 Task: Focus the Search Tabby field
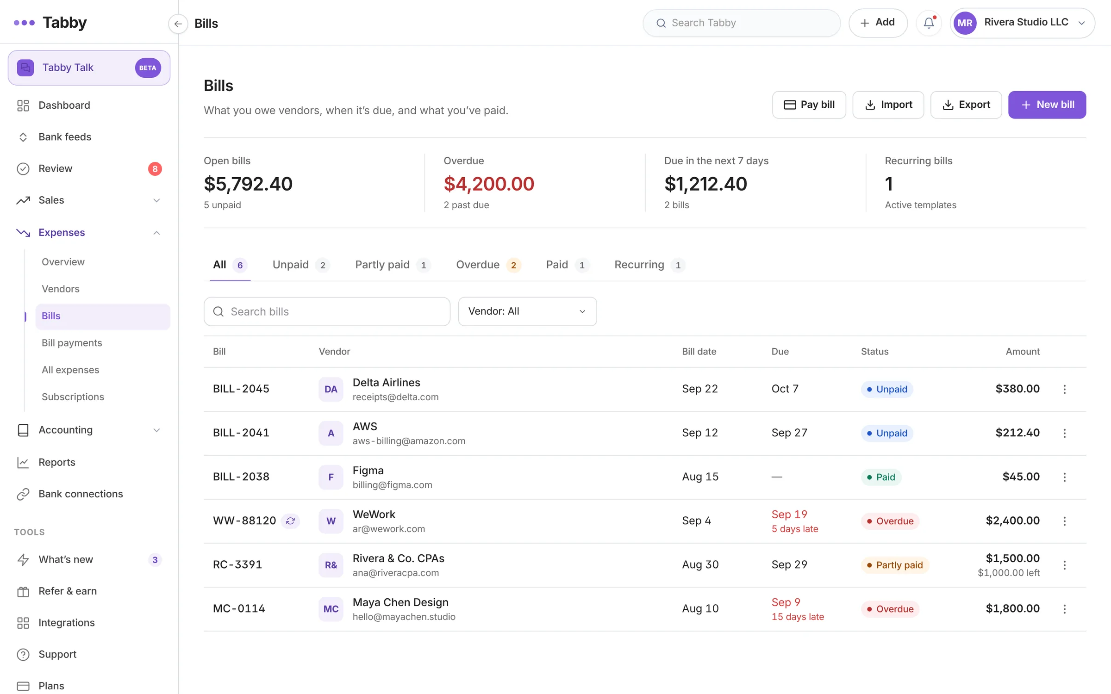click(x=742, y=23)
